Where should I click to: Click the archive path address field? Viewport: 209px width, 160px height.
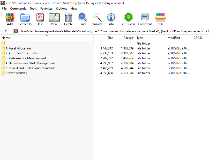click(111, 31)
